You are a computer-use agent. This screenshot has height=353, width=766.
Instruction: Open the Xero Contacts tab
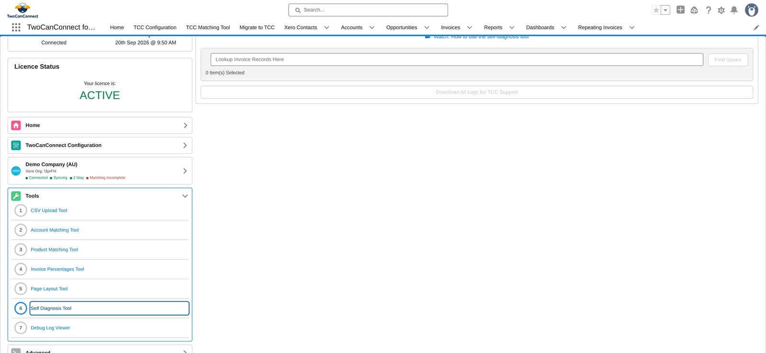point(301,28)
